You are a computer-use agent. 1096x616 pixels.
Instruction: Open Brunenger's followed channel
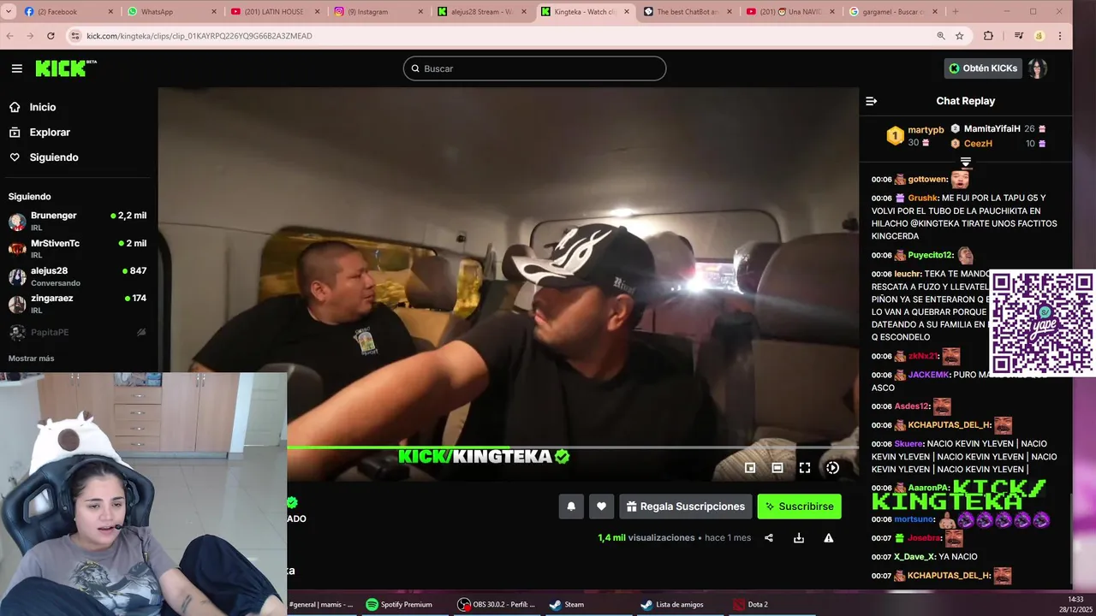[77, 221]
